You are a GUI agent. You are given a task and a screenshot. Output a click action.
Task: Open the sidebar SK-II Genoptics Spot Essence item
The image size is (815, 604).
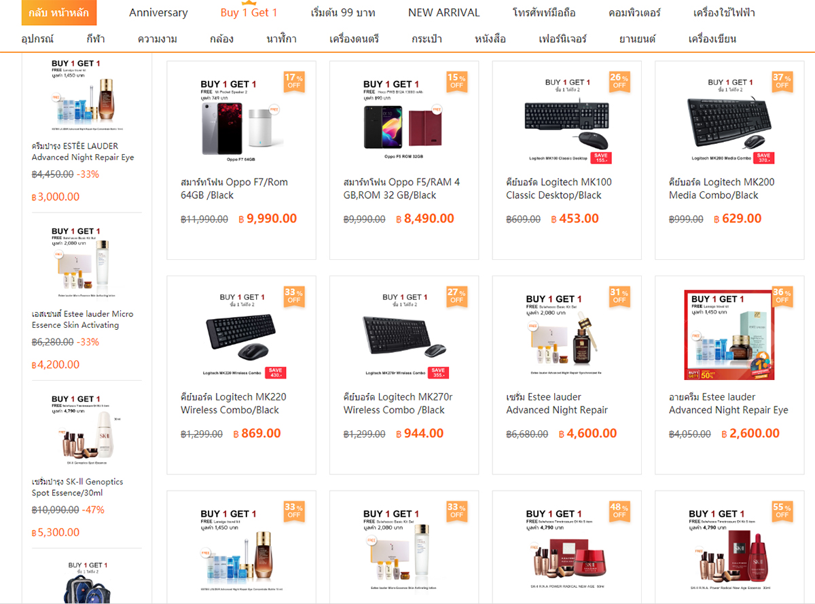pyautogui.click(x=77, y=487)
